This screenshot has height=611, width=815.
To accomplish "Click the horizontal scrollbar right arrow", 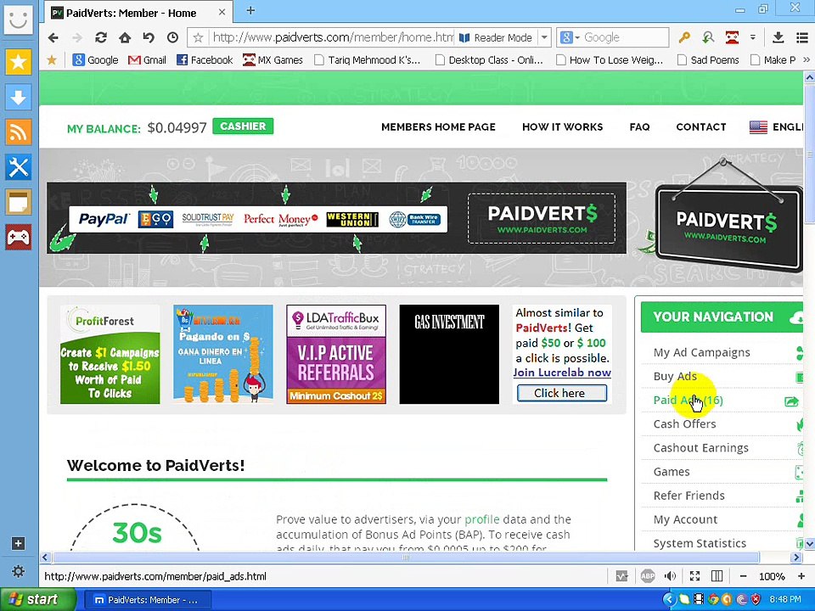I will point(795,558).
